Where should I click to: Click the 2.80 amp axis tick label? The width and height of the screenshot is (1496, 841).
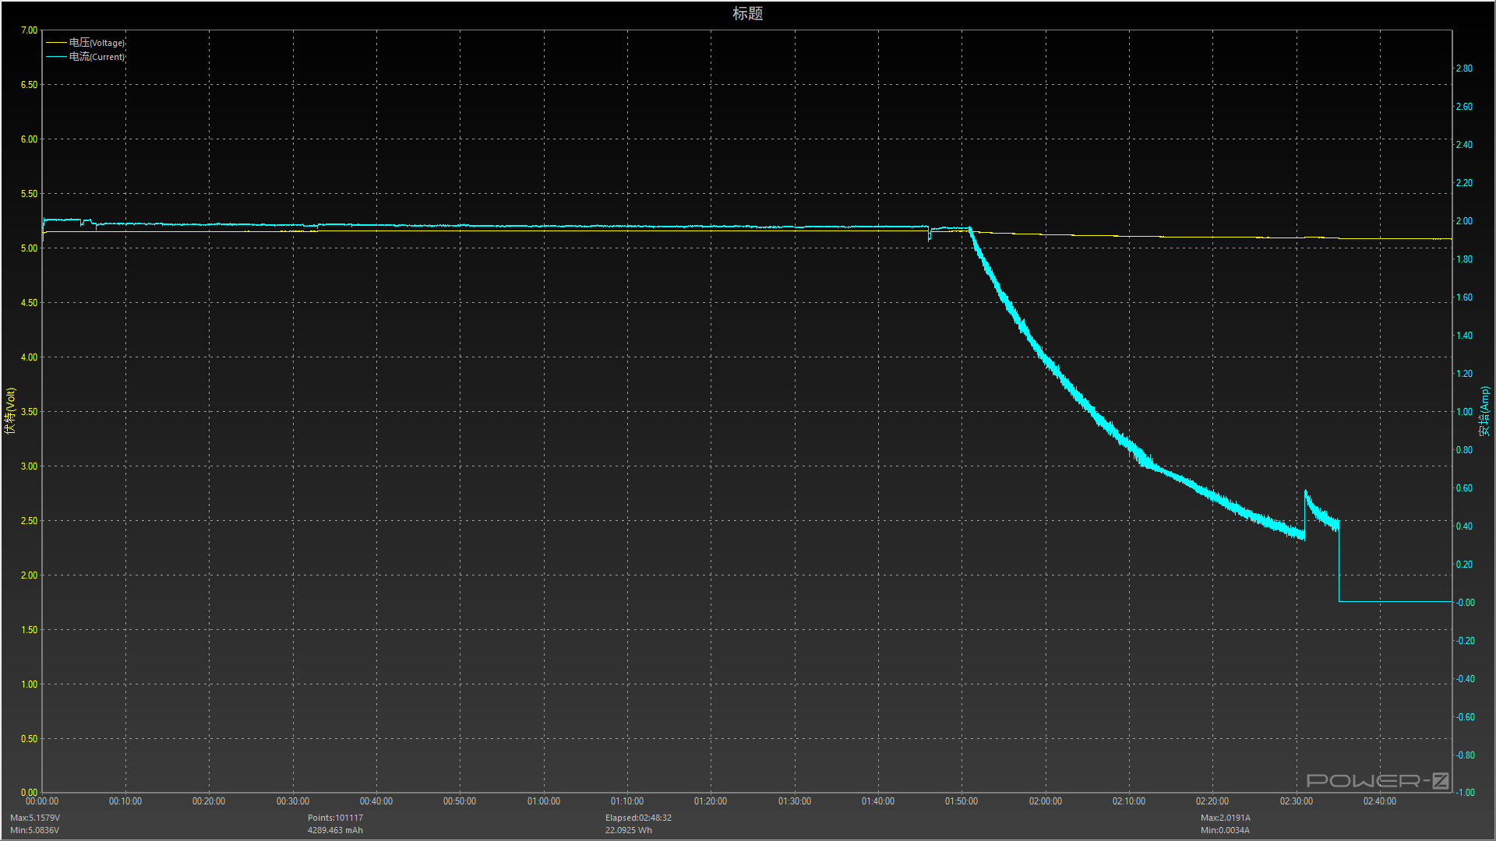pyautogui.click(x=1464, y=69)
